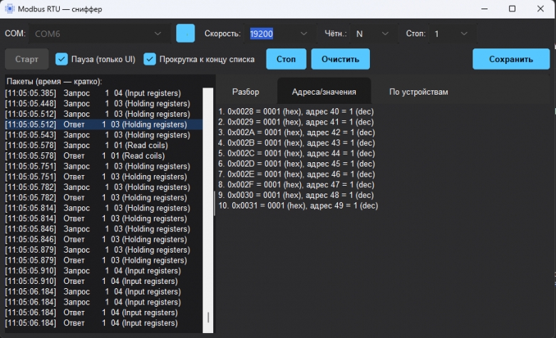Open the По устройствам tab
Screen dimensions: 556x338
pos(418,92)
